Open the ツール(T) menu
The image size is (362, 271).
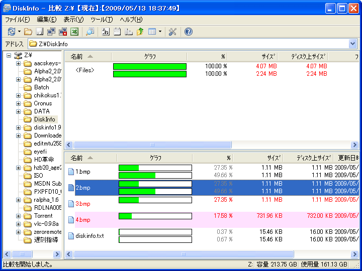point(102,20)
